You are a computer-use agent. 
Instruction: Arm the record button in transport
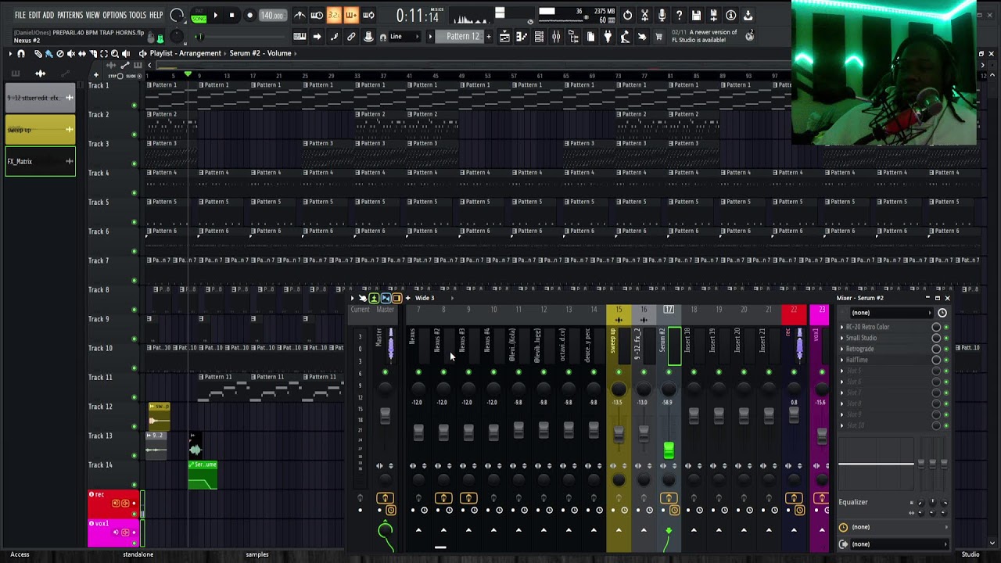pos(249,16)
